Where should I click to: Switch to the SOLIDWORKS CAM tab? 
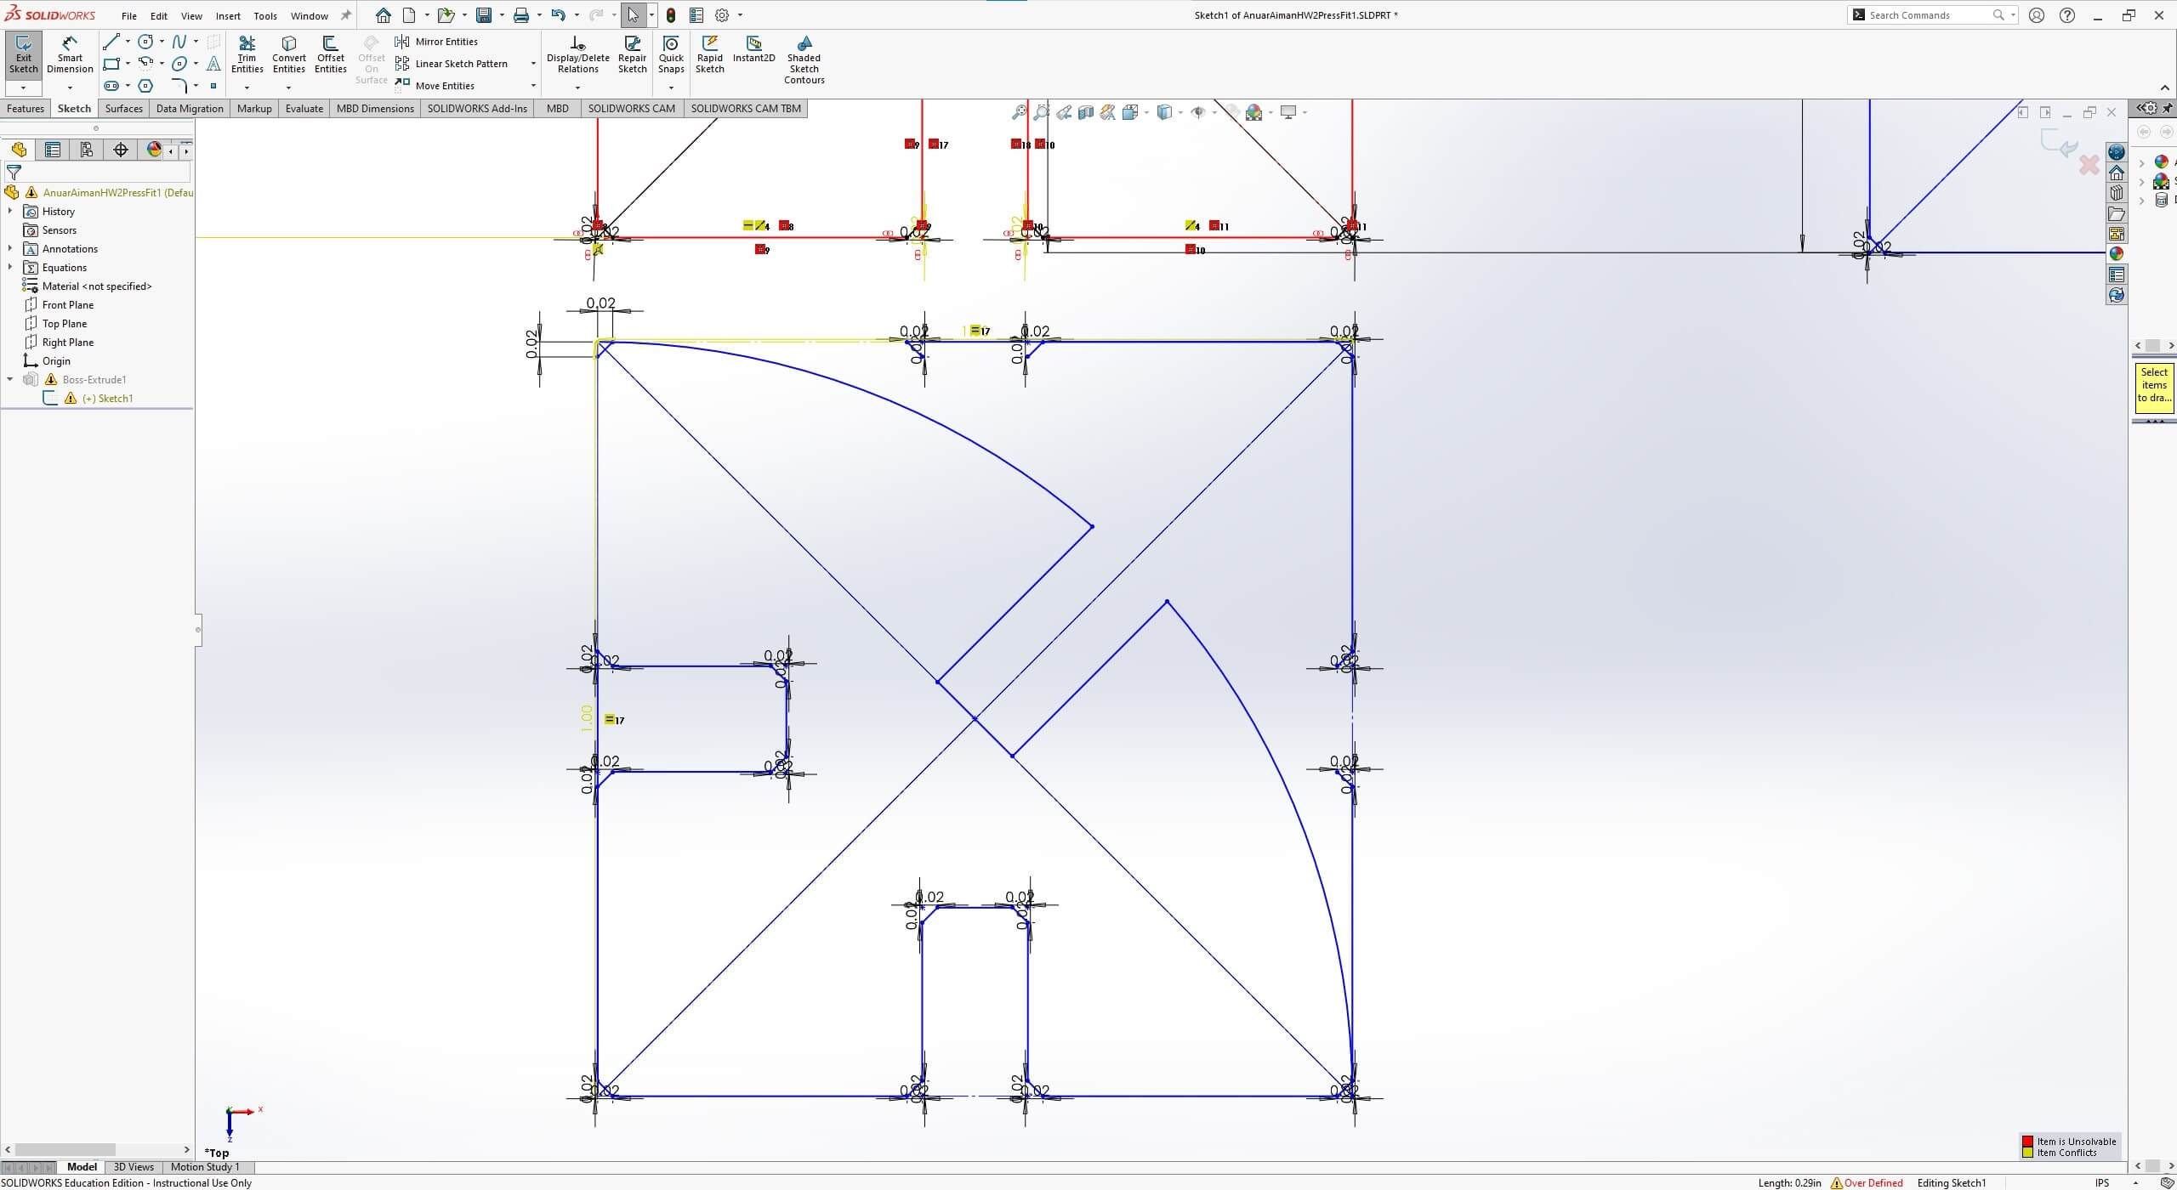coord(631,108)
